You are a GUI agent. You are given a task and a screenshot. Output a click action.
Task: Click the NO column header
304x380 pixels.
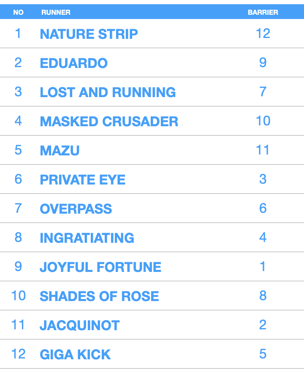[18, 12]
